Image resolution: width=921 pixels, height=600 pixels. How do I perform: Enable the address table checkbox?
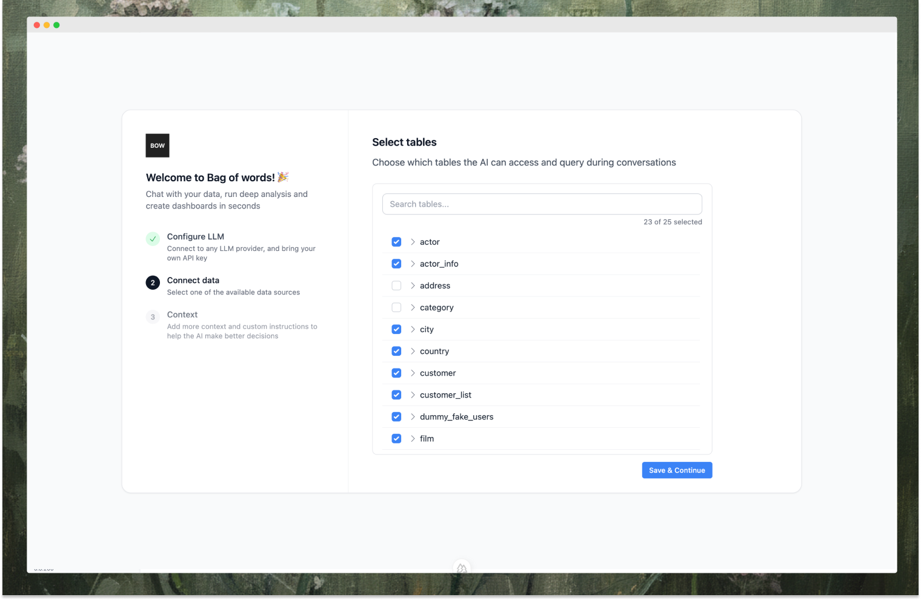pyautogui.click(x=396, y=285)
